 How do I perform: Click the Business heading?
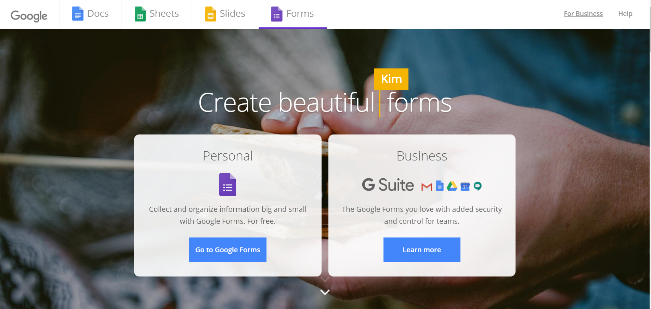tap(422, 156)
